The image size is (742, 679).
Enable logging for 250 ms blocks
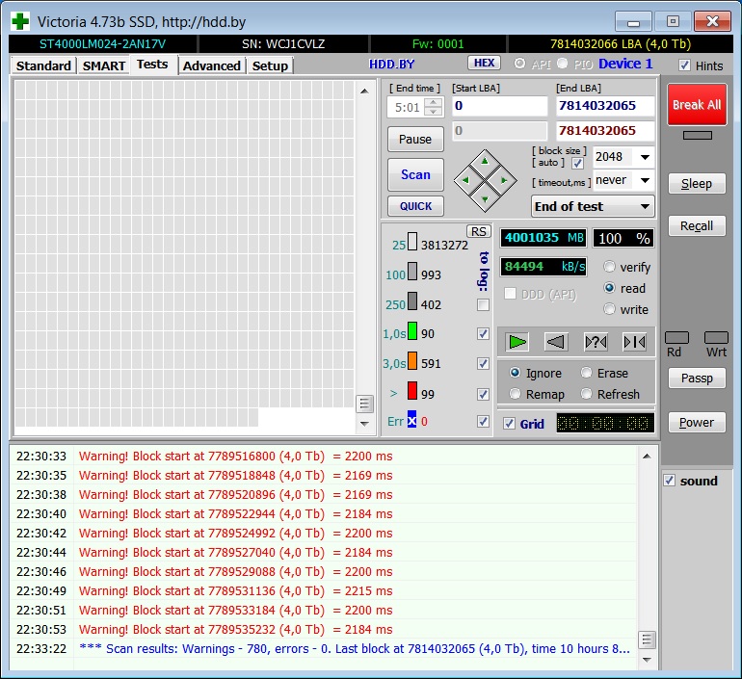483,305
